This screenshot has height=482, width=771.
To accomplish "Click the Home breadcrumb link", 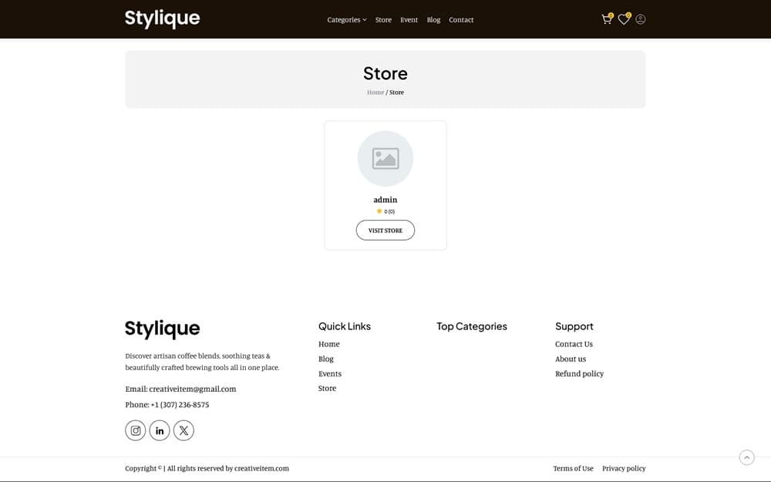I will 375,93.
